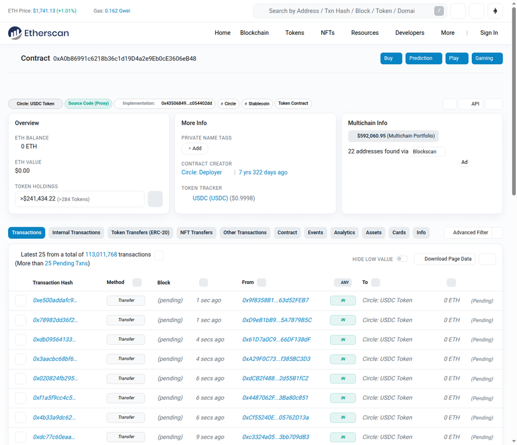Open details box for transaction 0xf1a5f9cc4c5
517x445 pixels.
[20, 398]
